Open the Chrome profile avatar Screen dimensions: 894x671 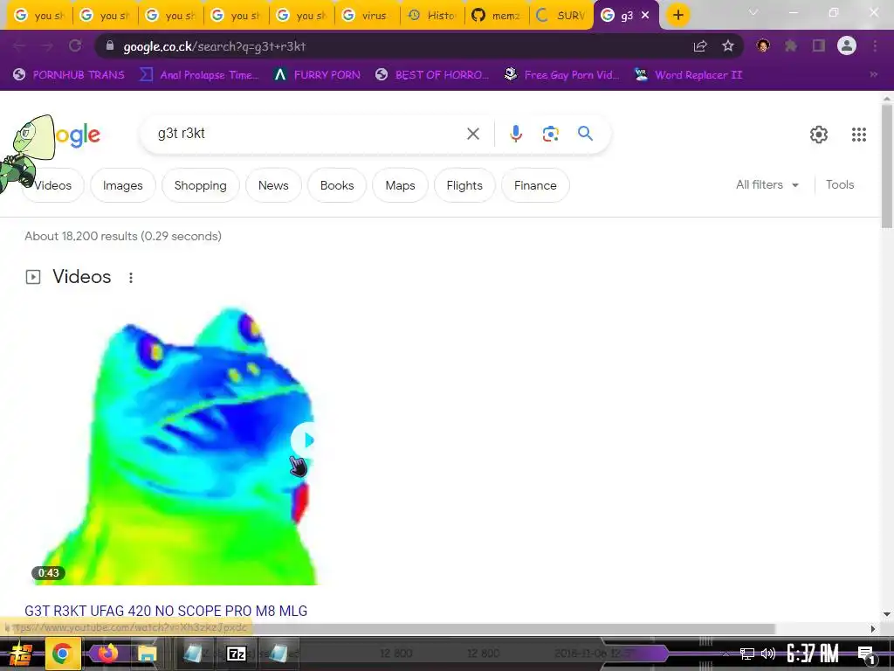[847, 45]
